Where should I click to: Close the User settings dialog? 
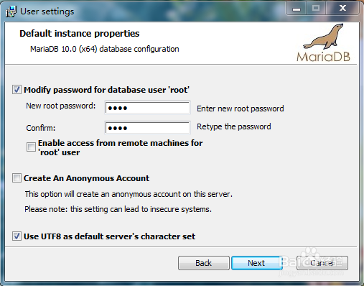342,9
